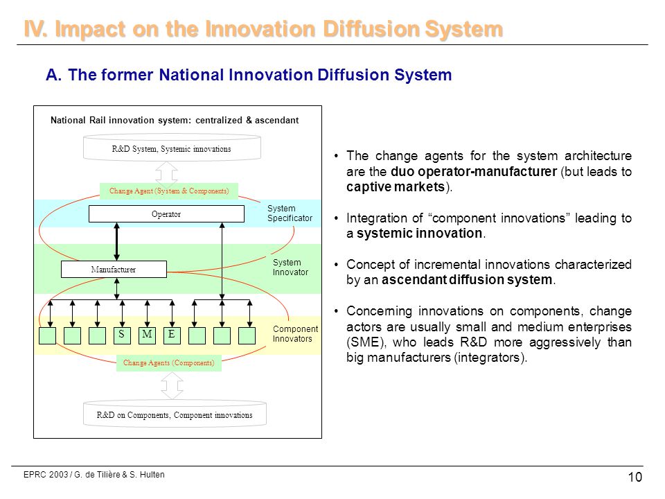This screenshot has height=499, width=665.
Task: Select the square box labeled E
Action: pyautogui.click(x=172, y=335)
